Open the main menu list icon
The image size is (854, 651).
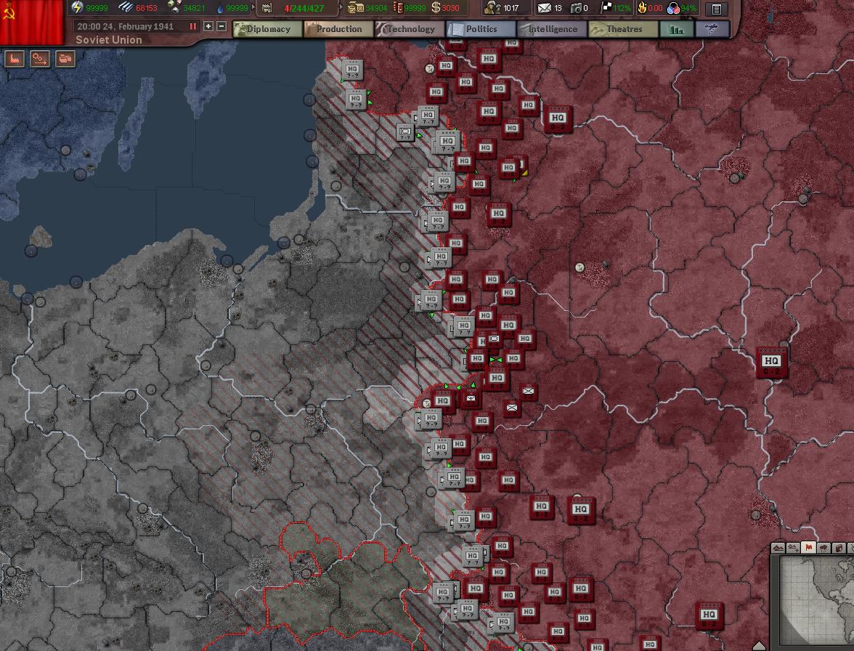(717, 9)
